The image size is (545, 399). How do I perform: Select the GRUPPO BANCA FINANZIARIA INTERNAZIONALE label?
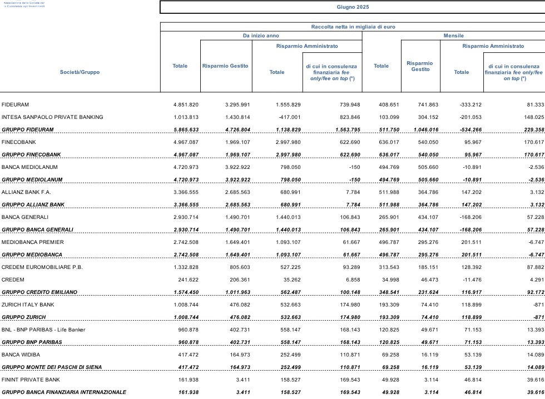[64, 392]
